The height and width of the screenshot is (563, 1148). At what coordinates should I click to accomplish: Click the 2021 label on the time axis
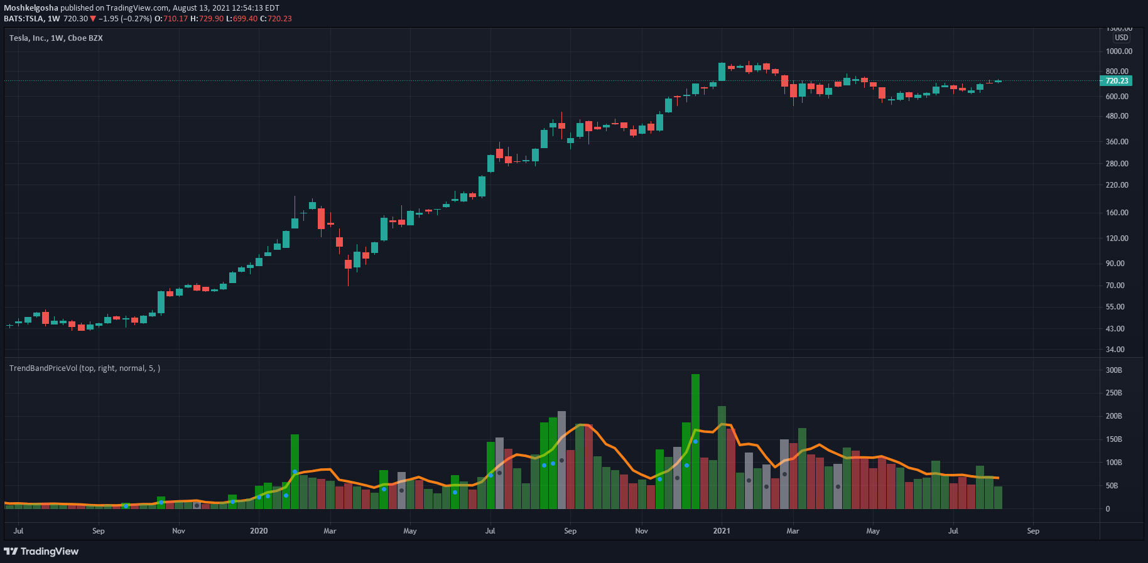[722, 531]
